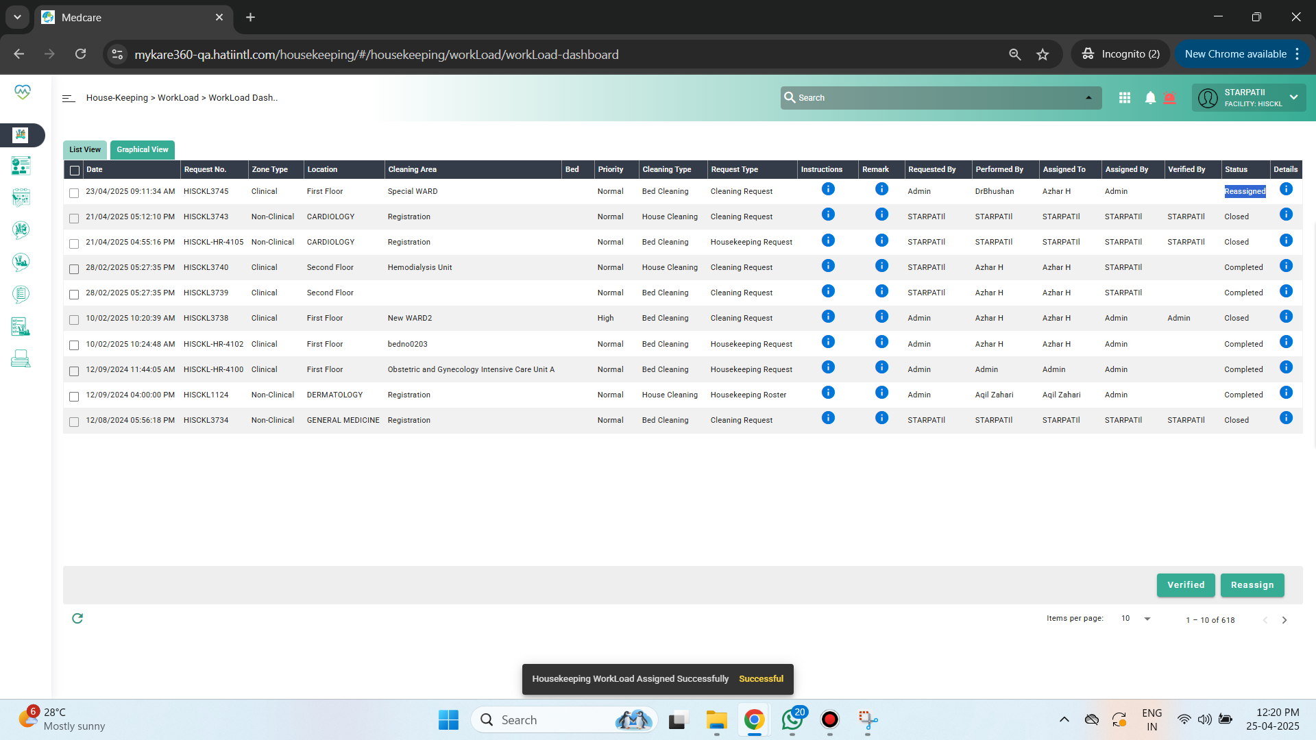Screen dimensions: 1316x740
Task: Open Instructions info icon for HISCKL3740 row
Action: tap(828, 266)
